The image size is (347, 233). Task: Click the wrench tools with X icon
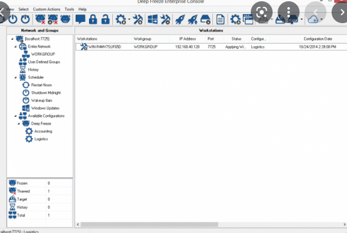point(165,19)
